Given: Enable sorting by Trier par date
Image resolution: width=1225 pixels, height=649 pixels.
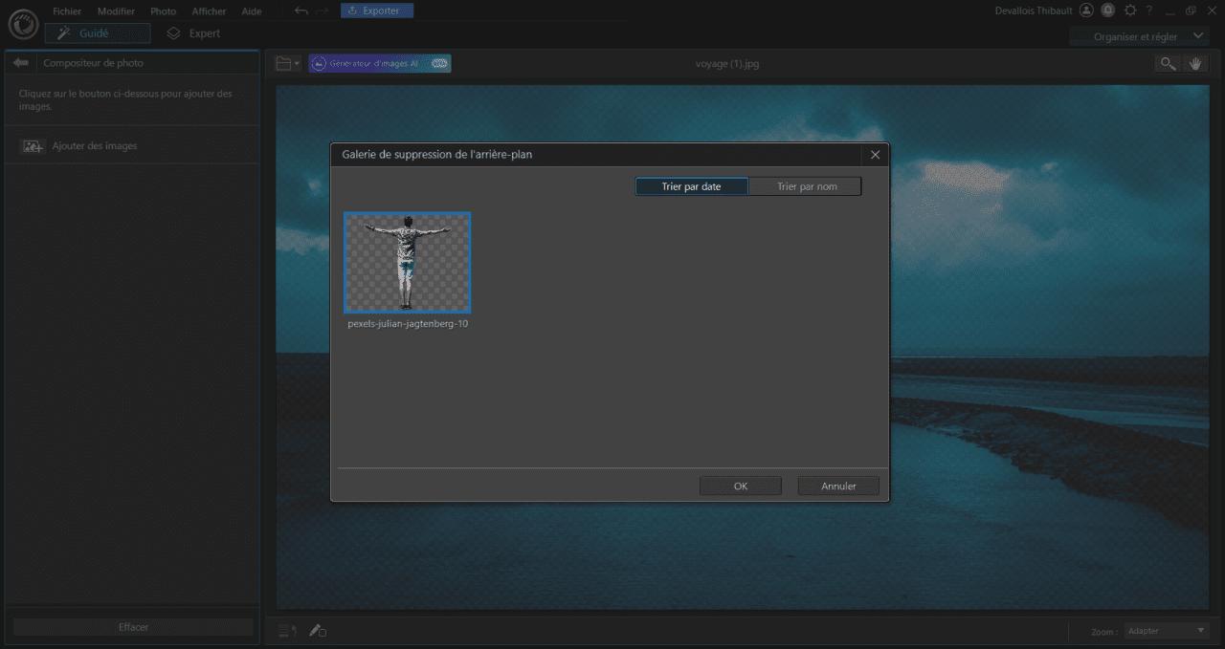Looking at the screenshot, I should click(x=691, y=185).
